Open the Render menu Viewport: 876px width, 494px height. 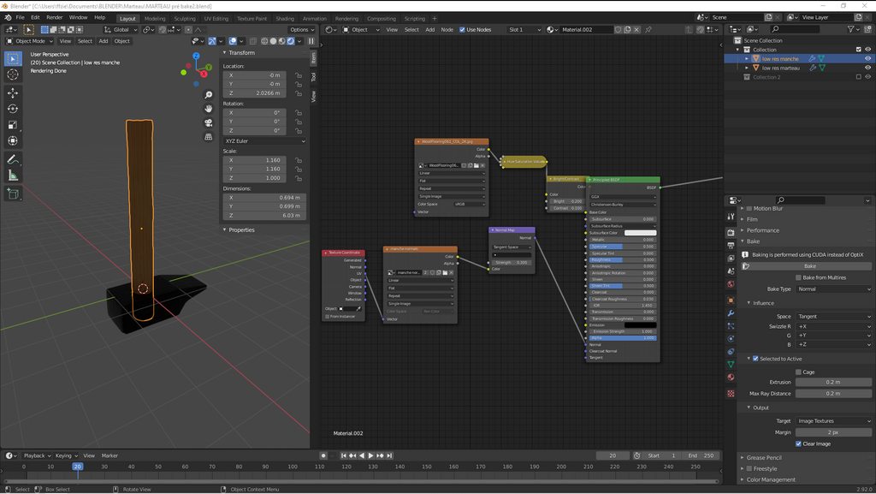(54, 17)
